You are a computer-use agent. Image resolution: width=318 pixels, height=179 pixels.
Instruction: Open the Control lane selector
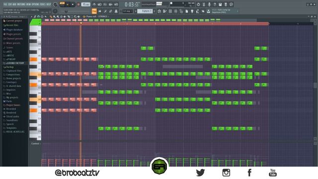coord(36,144)
